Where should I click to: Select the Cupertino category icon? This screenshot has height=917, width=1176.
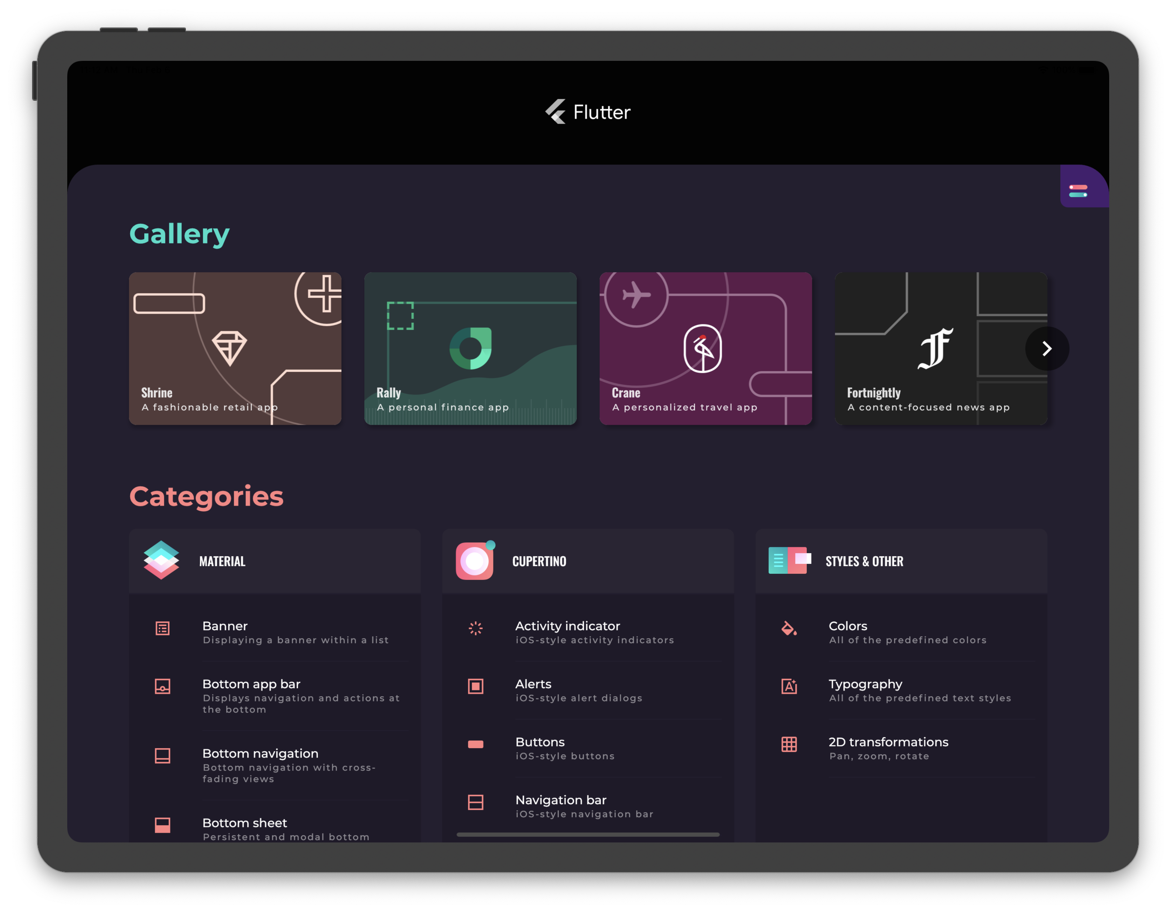[474, 561]
